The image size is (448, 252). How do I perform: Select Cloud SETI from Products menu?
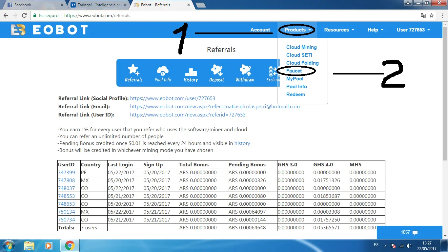(299, 55)
